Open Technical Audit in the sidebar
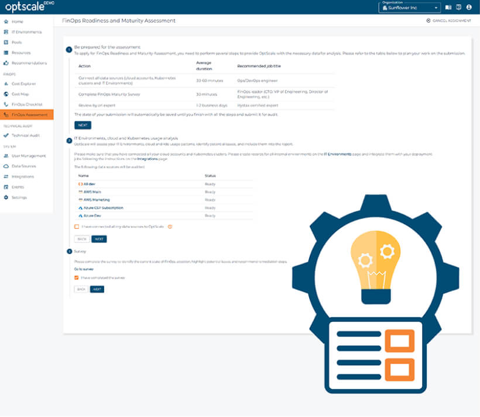The image size is (480, 417). pos(26,135)
